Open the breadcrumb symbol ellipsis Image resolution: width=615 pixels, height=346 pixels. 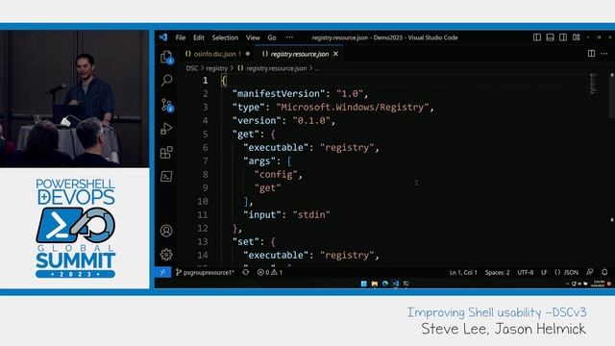pyautogui.click(x=317, y=68)
